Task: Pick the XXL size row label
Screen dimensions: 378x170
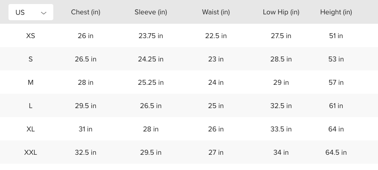Action: (x=30, y=153)
